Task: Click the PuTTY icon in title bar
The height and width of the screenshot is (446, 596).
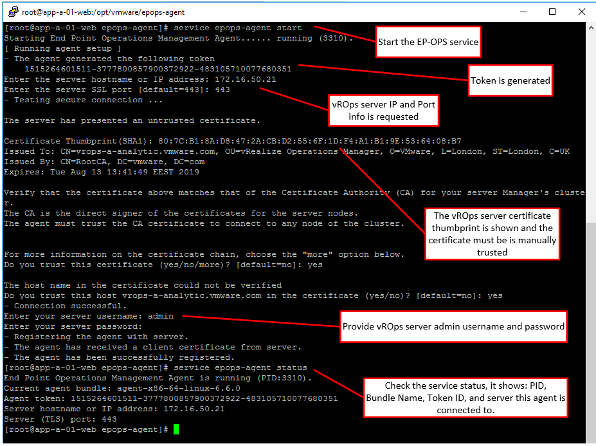Action: tap(13, 12)
